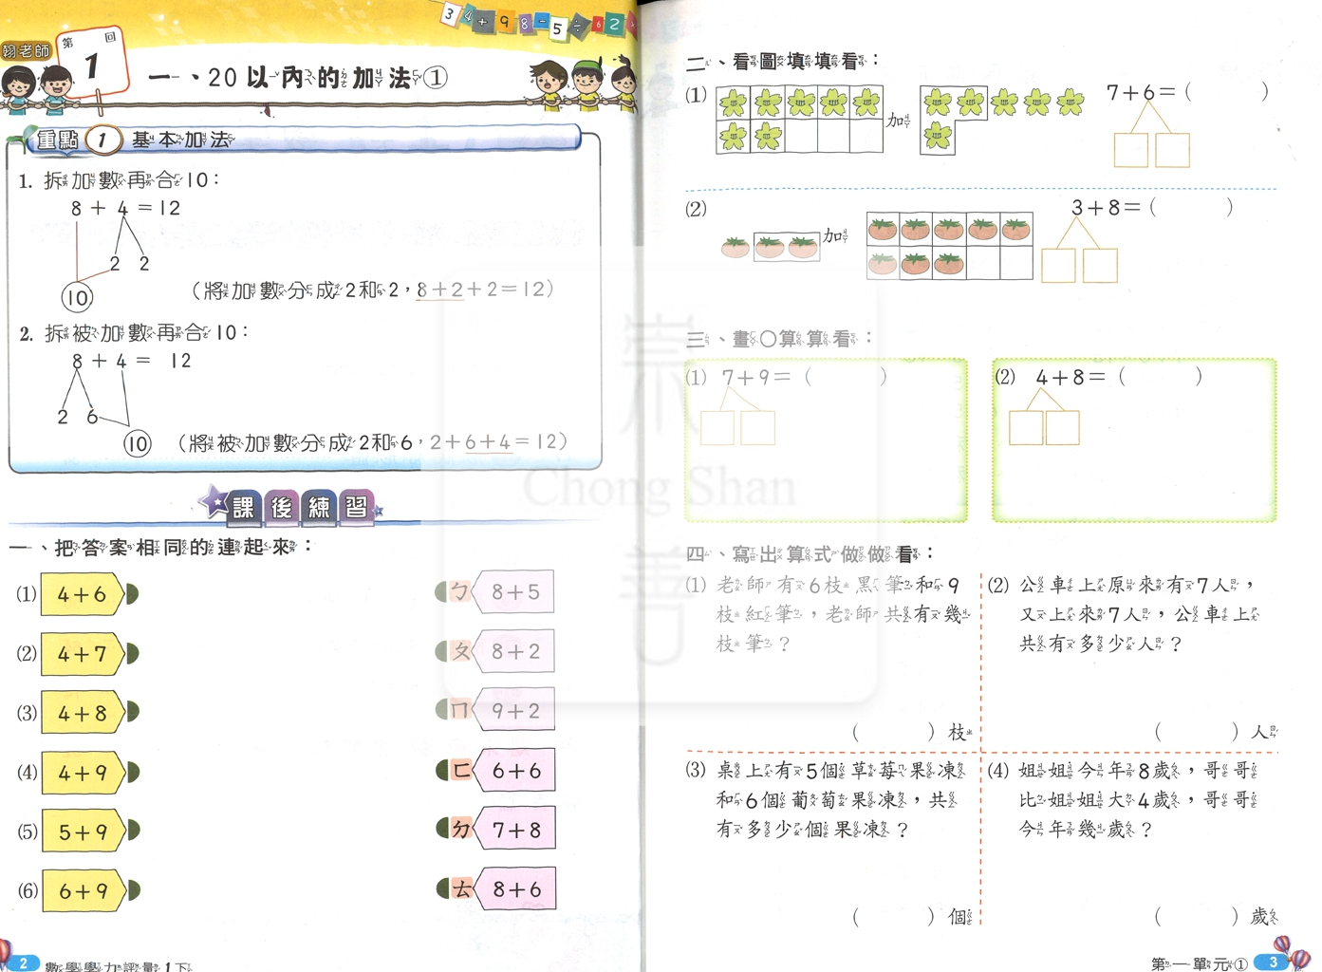Click the answer blank before 枝
Screen dimensions: 1322x972
tap(894, 733)
